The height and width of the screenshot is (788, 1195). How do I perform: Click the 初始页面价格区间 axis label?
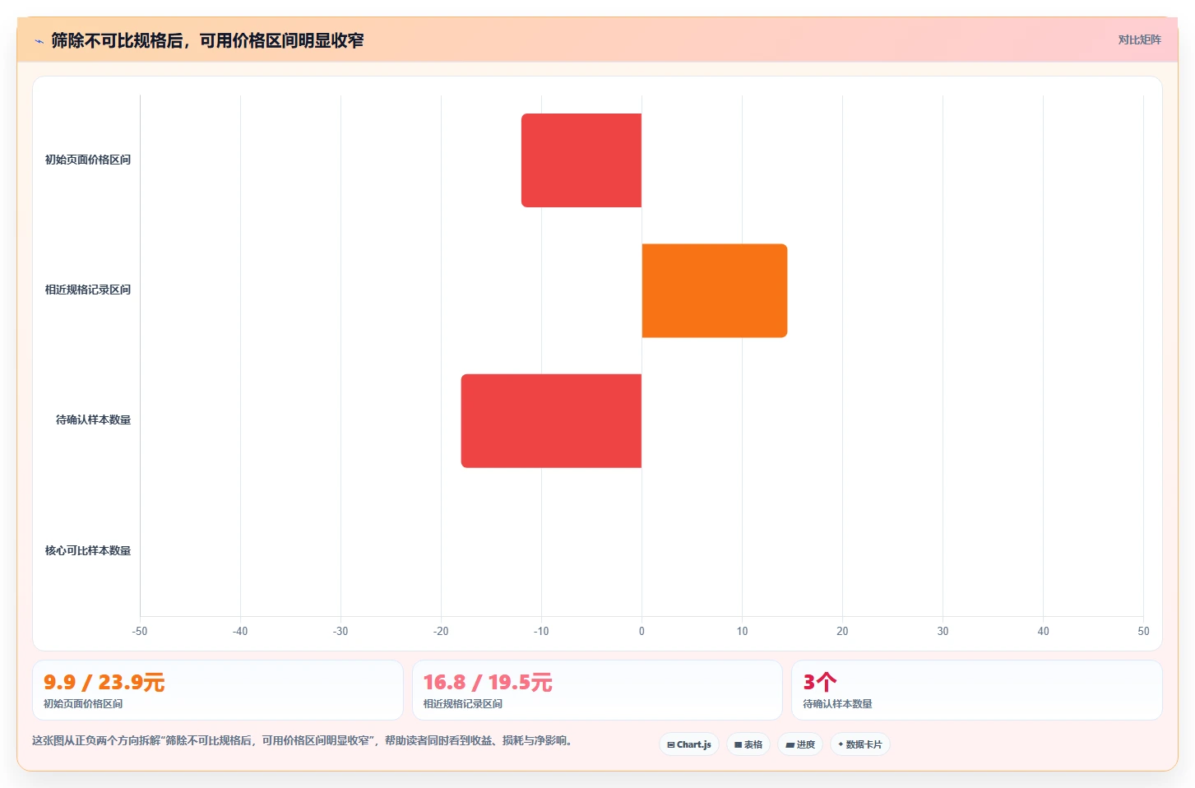(88, 160)
